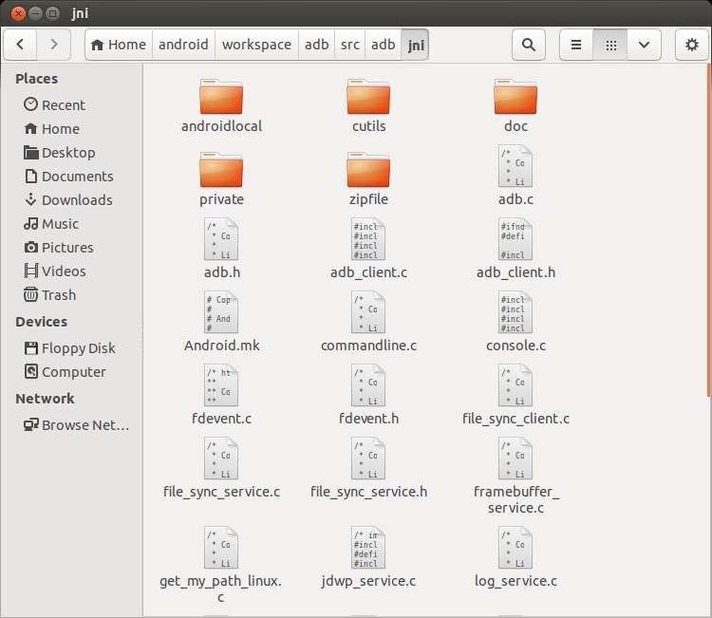Open Videos in the sidebar
Viewport: 712px width, 618px height.
point(55,272)
